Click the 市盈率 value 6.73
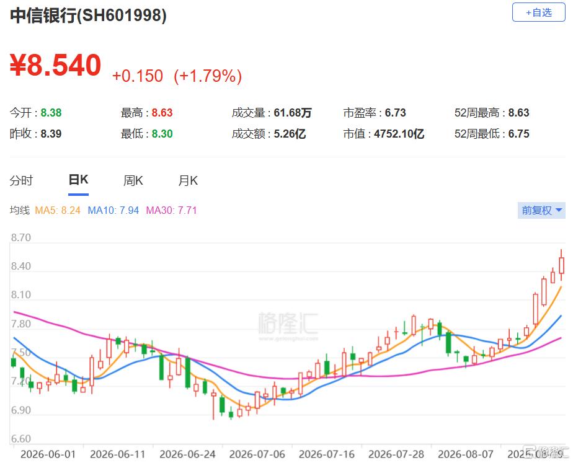 [x=395, y=113]
